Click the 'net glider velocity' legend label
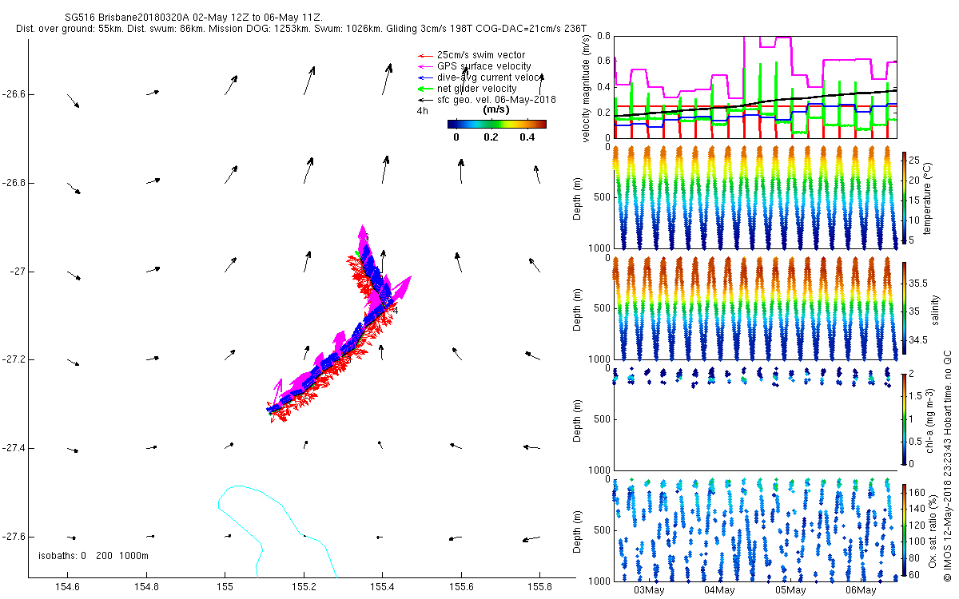 click(x=477, y=89)
